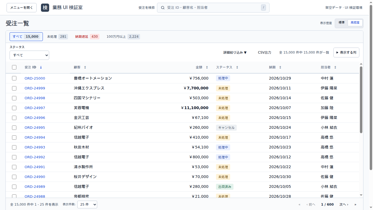Viewport: 373px width, 210px height.
Task: Tick the select-all header checkbox
Action: (14, 67)
